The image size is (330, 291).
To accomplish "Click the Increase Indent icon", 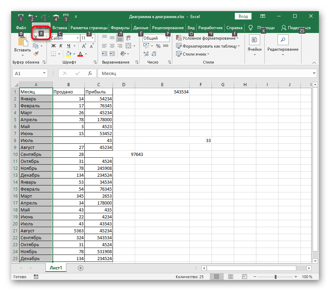I will click(112, 54).
